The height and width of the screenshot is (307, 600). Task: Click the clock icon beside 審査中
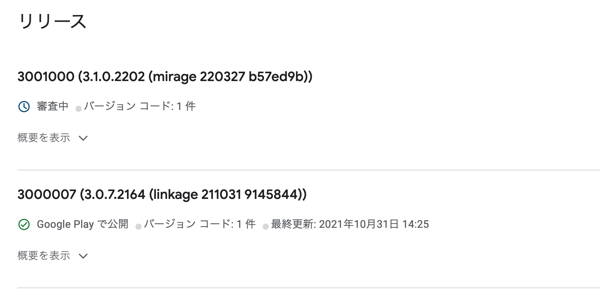coord(24,107)
